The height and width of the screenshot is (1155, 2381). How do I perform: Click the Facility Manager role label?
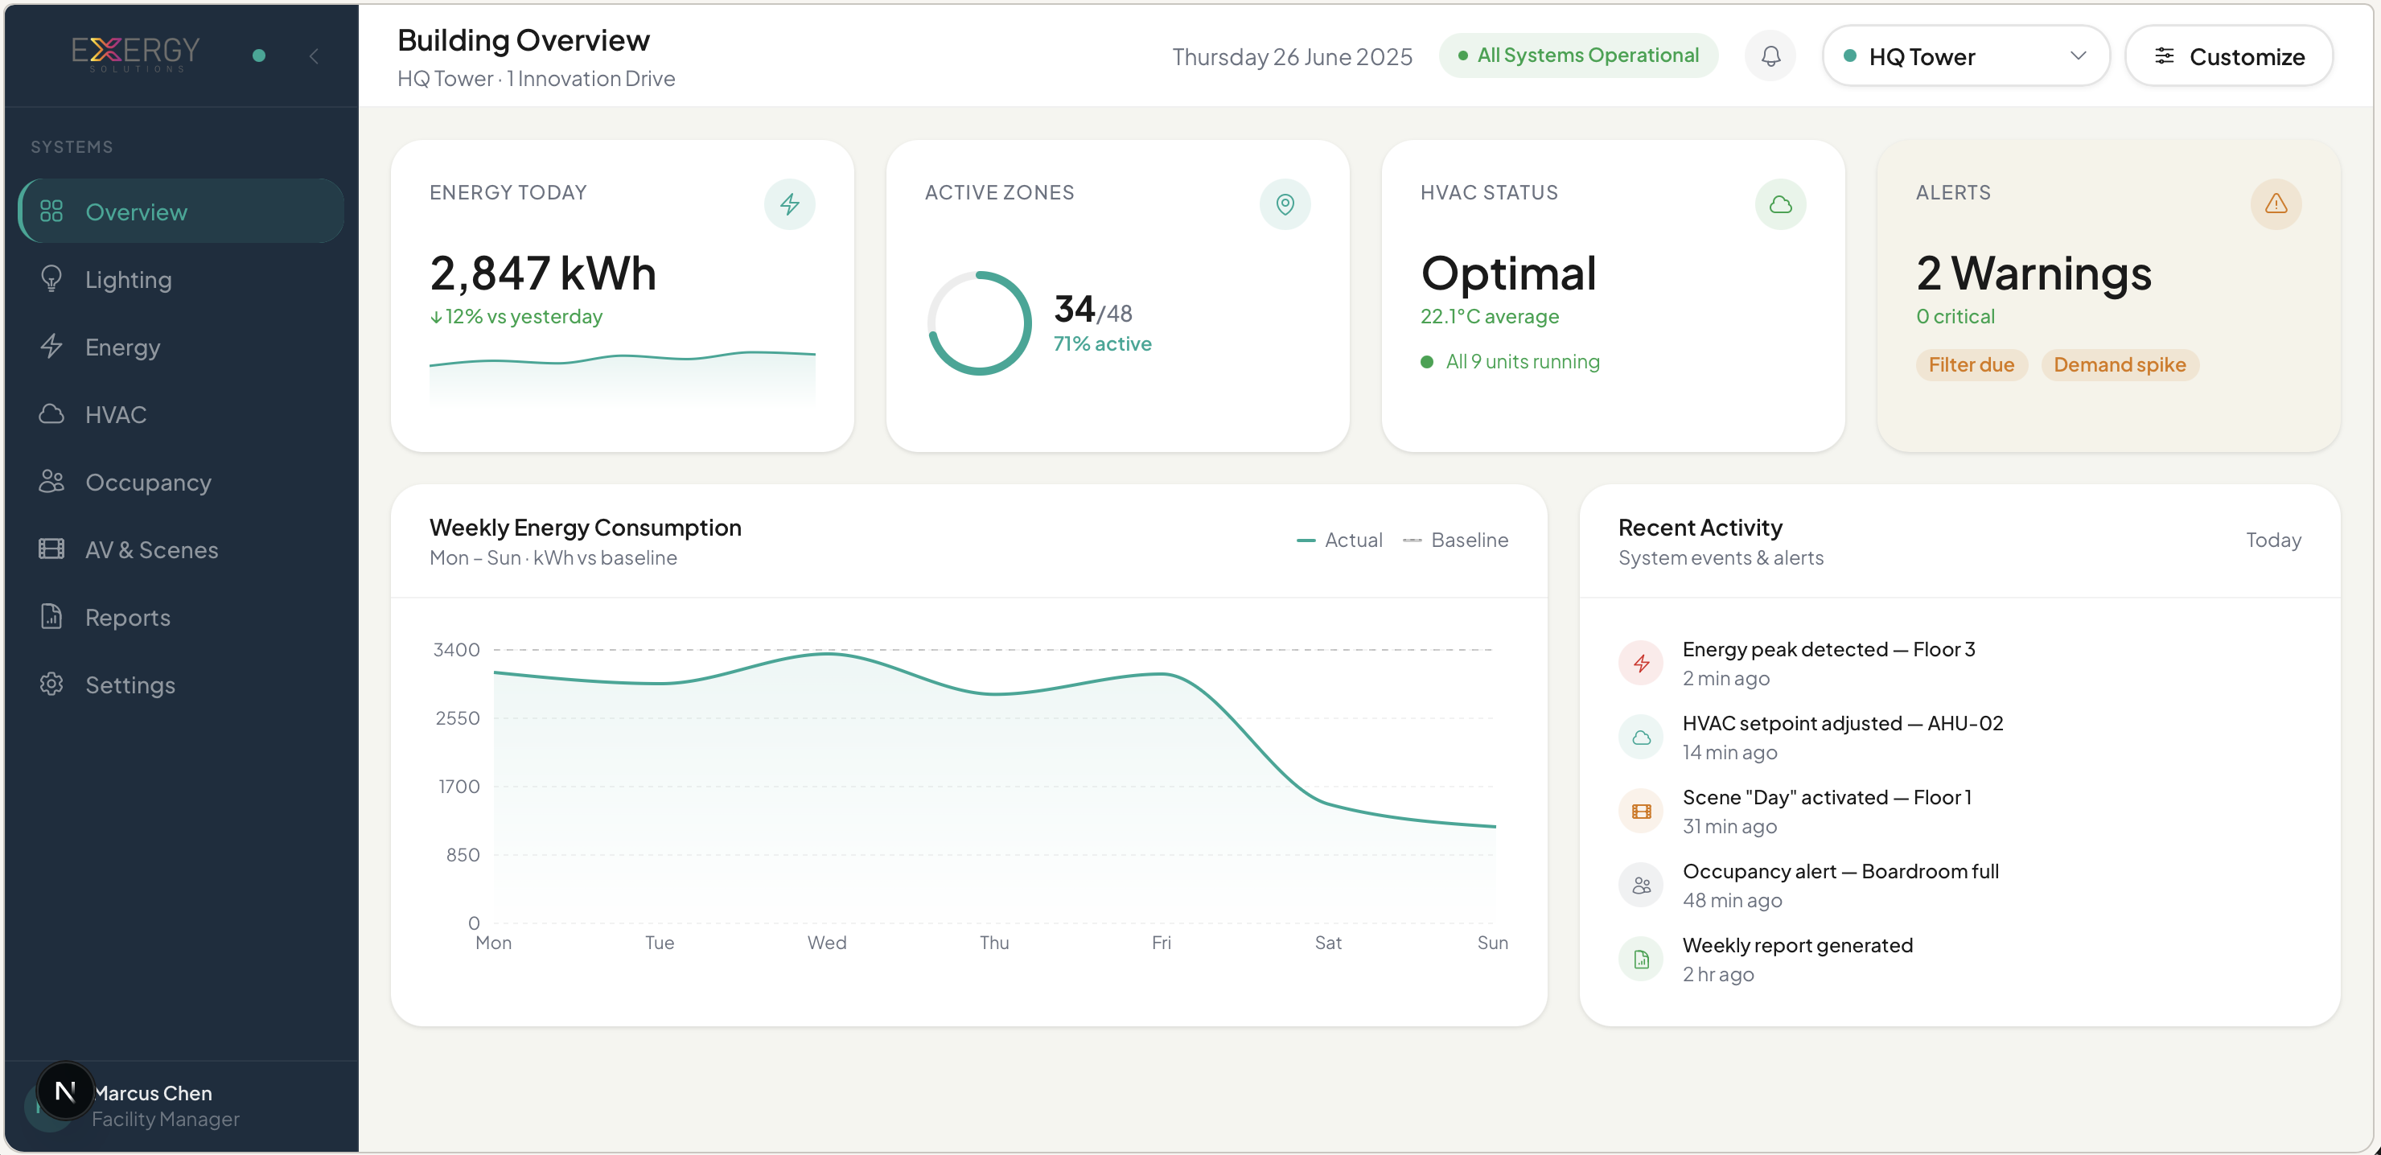[x=166, y=1119]
